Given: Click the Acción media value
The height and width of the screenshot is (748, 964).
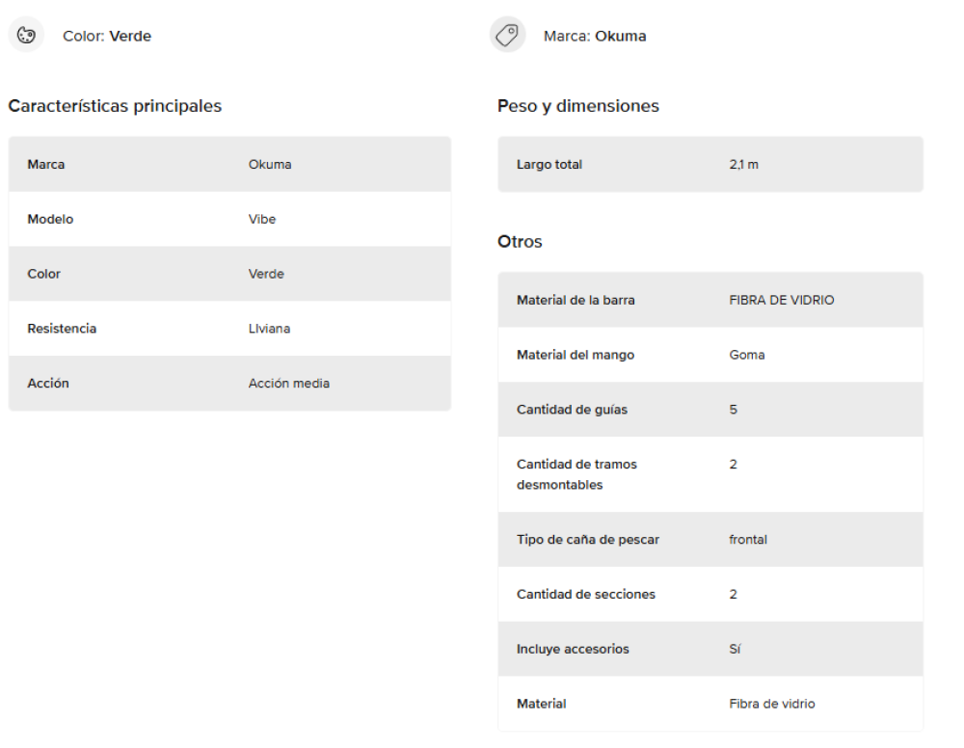Looking at the screenshot, I should 288,384.
